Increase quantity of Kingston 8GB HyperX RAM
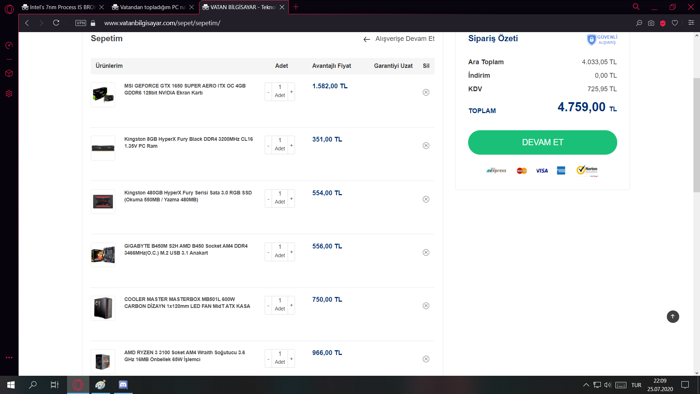This screenshot has width=700, height=394. (291, 145)
